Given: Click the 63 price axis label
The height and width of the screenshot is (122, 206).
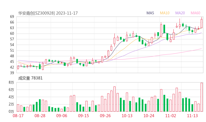Looking at the screenshot, I should [12, 28].
